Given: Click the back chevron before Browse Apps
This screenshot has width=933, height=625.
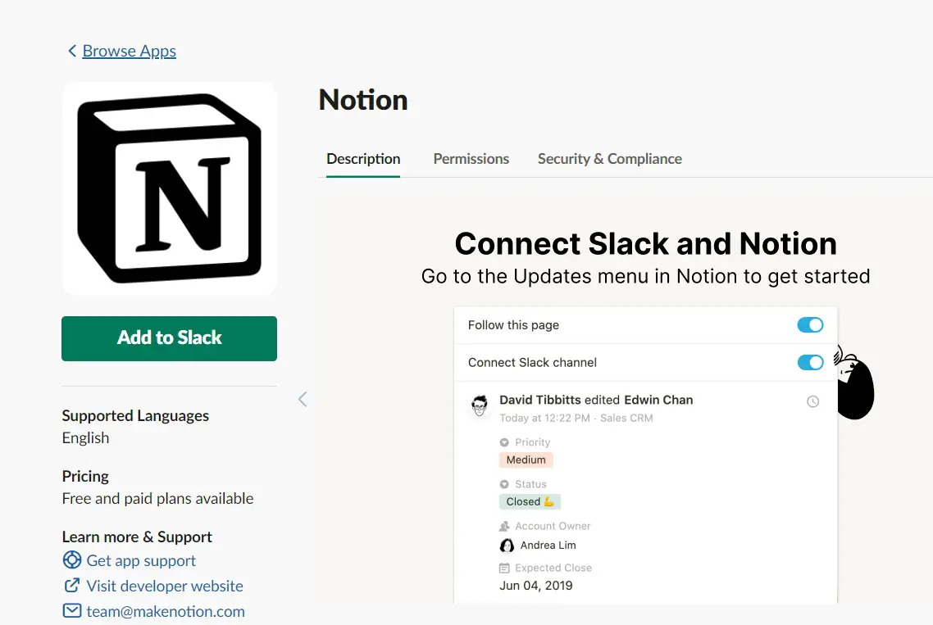Looking at the screenshot, I should pos(72,51).
